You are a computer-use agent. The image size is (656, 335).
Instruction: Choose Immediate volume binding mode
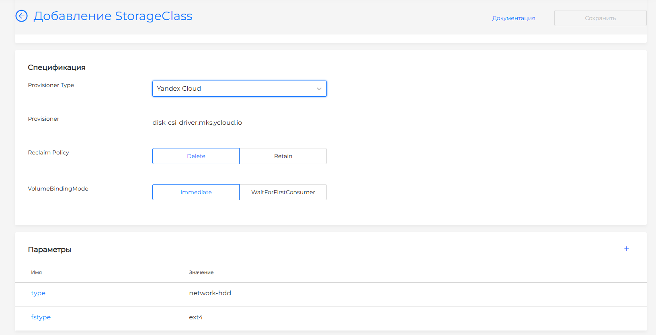click(x=196, y=192)
